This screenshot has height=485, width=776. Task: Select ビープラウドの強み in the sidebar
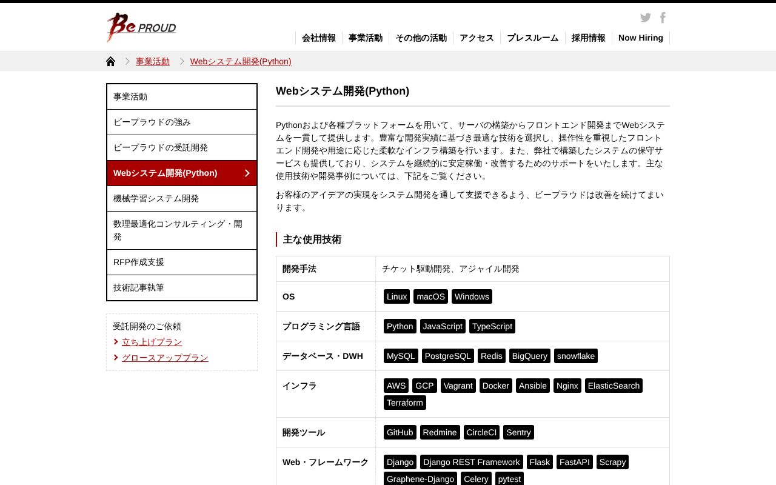[182, 122]
